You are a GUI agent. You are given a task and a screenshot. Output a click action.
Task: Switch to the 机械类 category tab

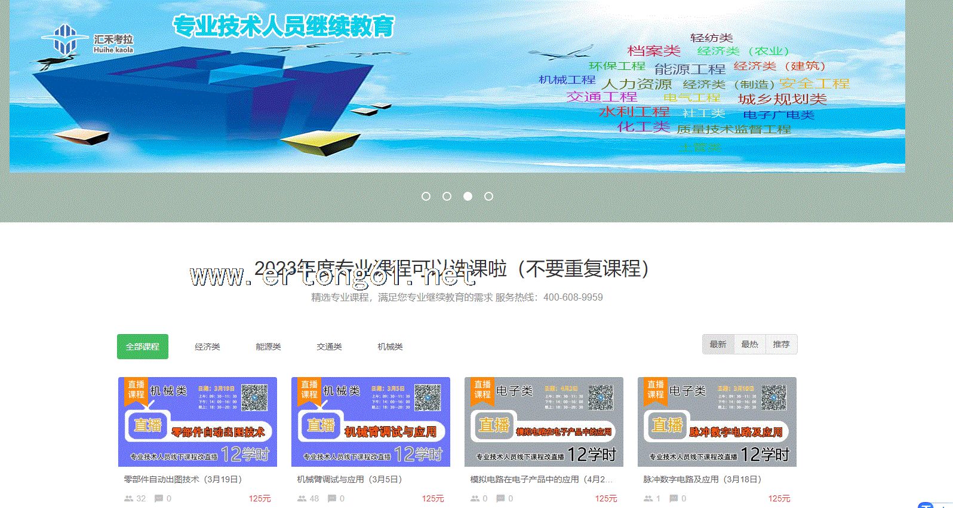pos(390,347)
